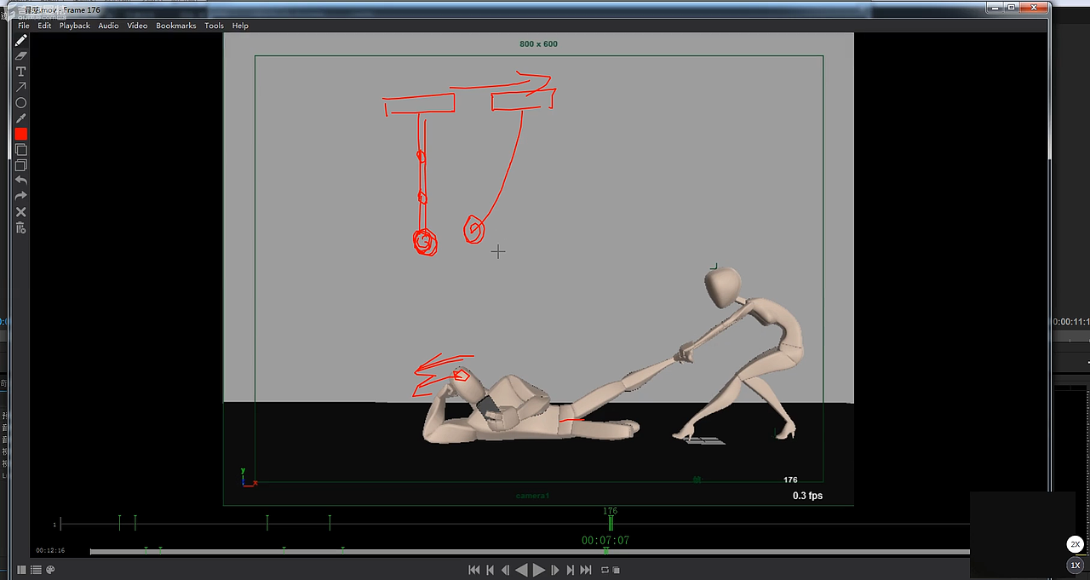Play the video forward
This screenshot has height=580, width=1090.
click(x=538, y=571)
